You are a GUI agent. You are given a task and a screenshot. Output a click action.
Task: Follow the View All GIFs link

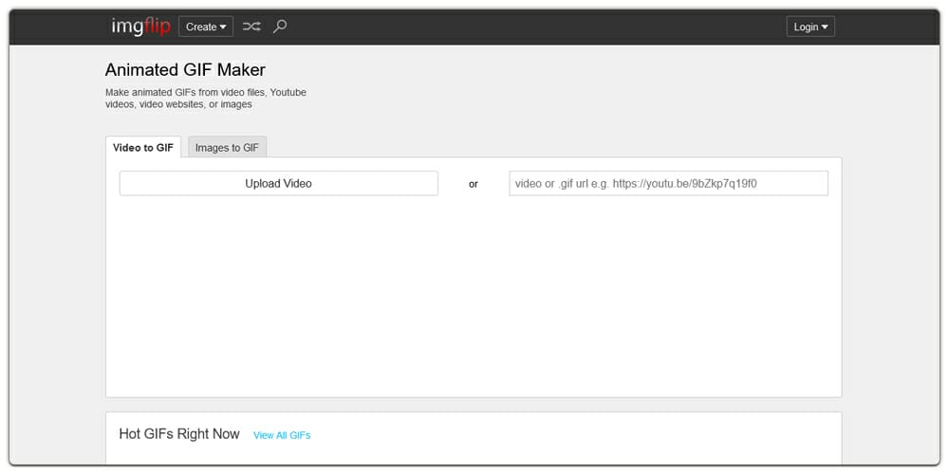tap(282, 435)
